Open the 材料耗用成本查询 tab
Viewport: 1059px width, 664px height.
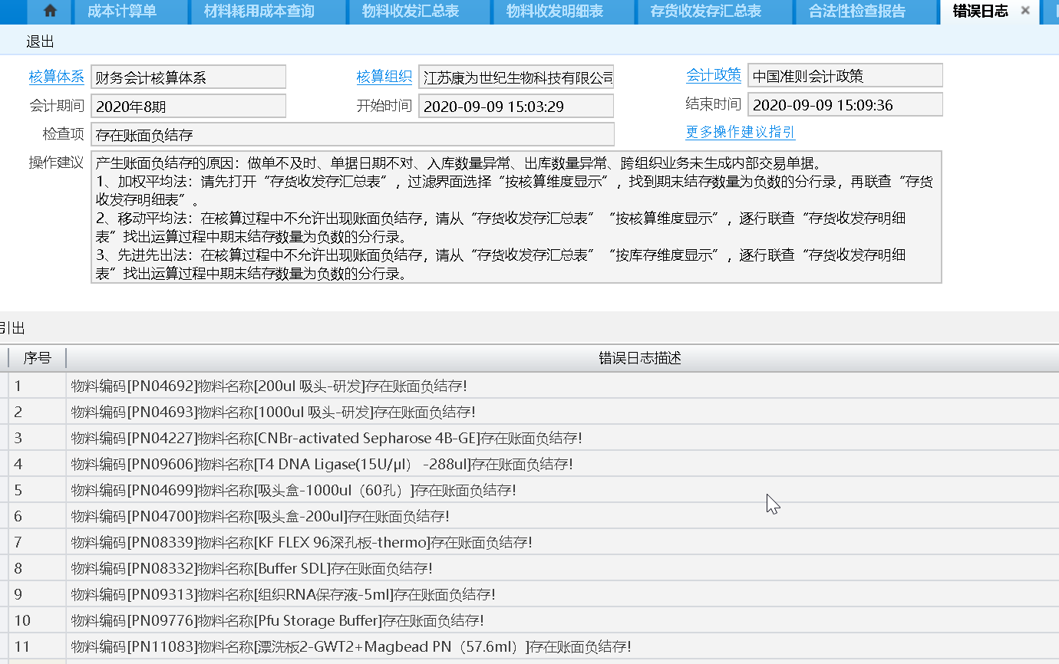266,11
